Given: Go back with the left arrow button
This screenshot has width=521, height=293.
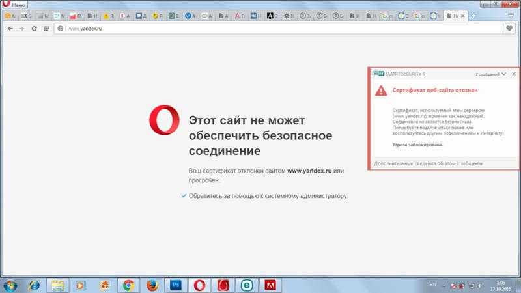Looking at the screenshot, I should [10, 29].
